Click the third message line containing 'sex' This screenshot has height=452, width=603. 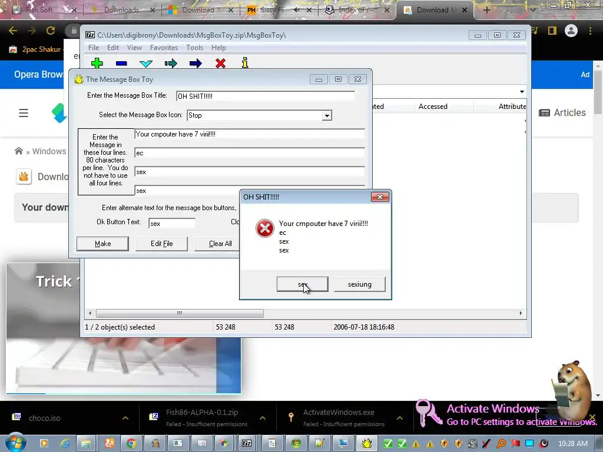pyautogui.click(x=250, y=171)
